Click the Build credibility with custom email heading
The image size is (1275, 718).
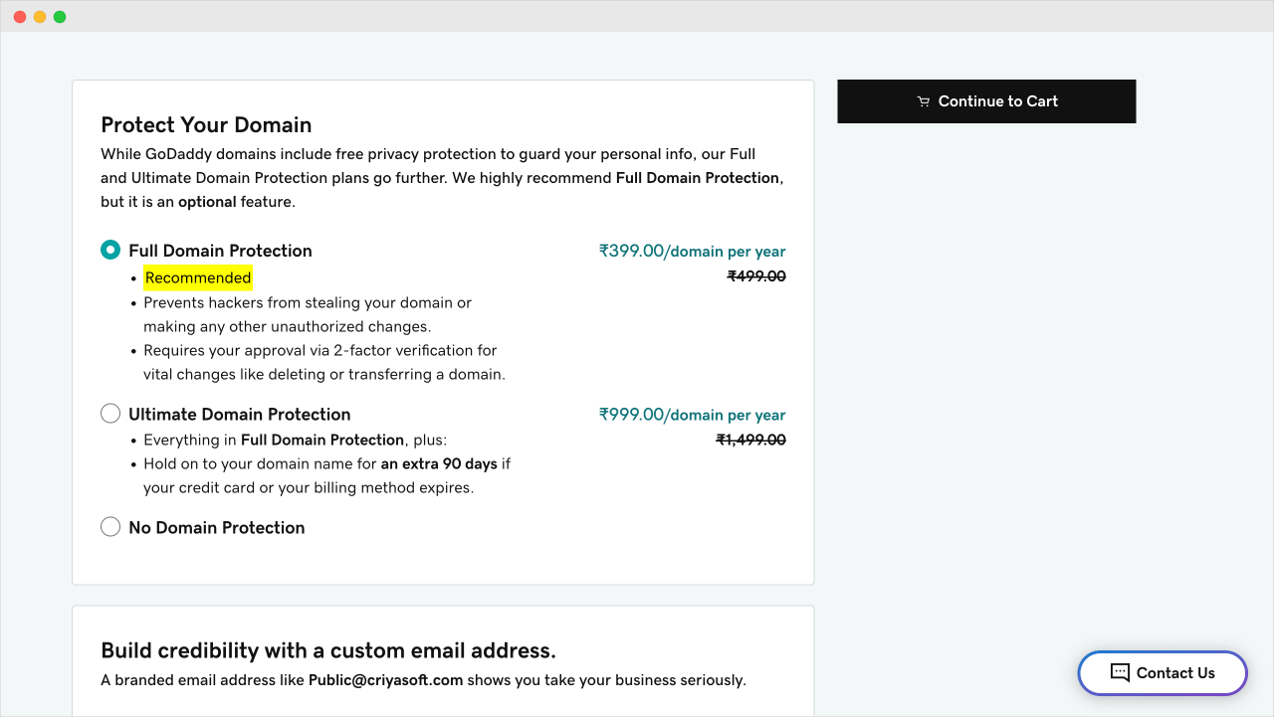328,650
